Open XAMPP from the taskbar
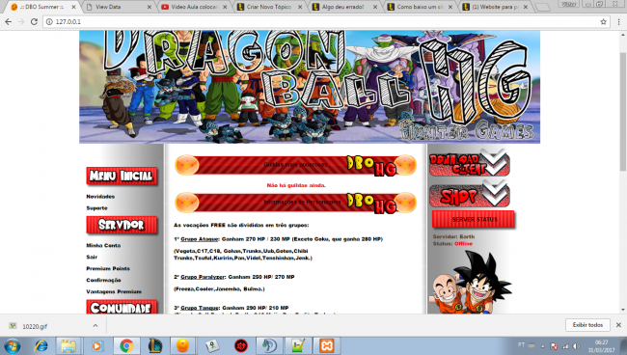627x355 pixels. tap(326, 345)
